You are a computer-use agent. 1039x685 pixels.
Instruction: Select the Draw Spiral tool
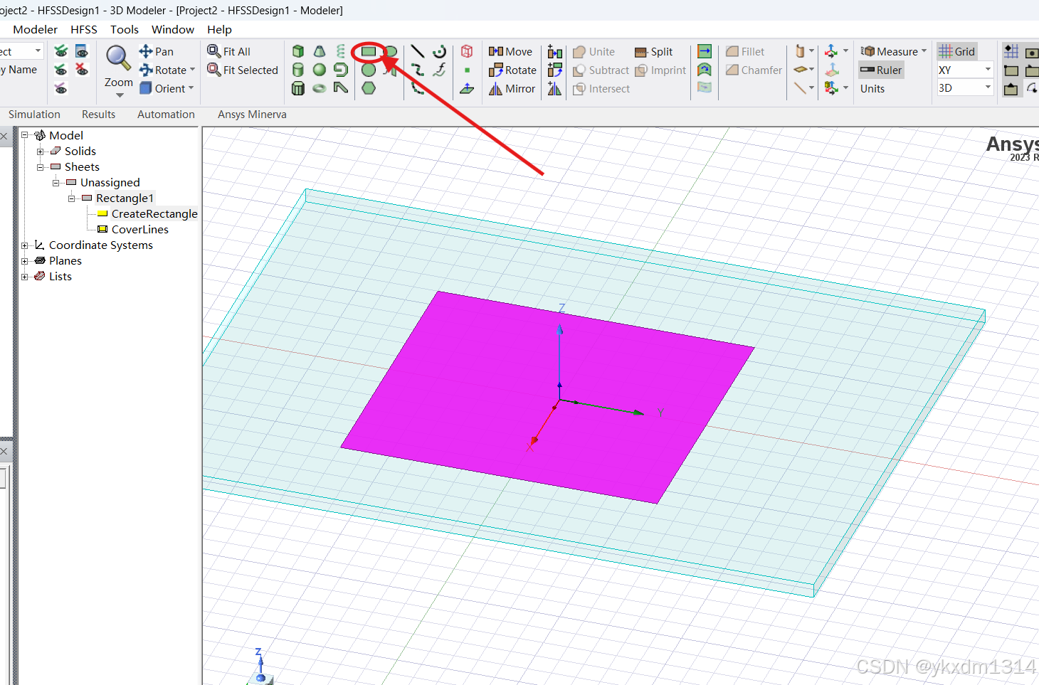(x=341, y=70)
